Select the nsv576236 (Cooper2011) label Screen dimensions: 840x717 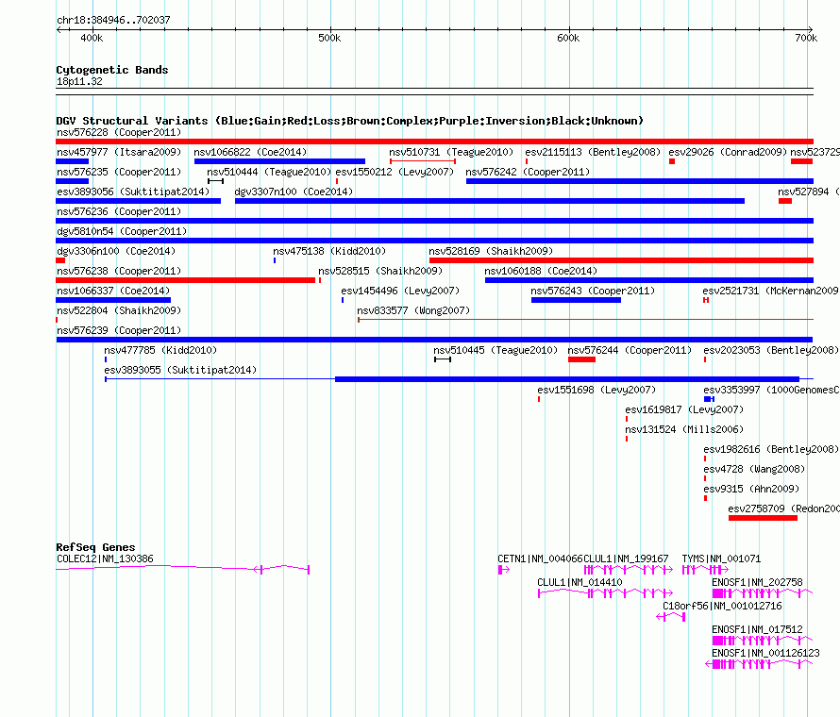pyautogui.click(x=119, y=211)
